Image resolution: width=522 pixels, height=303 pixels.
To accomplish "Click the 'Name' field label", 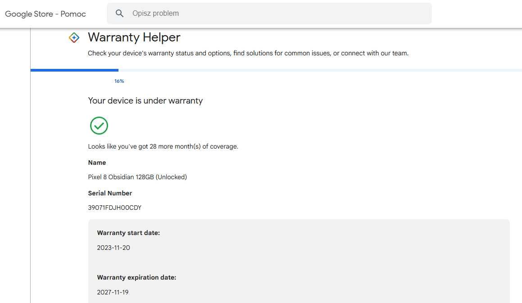I will pos(97,163).
